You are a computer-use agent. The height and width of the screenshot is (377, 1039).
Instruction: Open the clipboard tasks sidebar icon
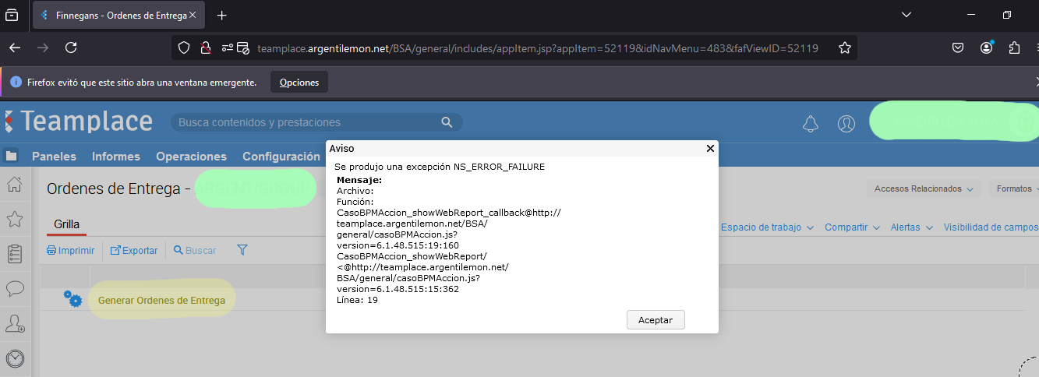14,254
